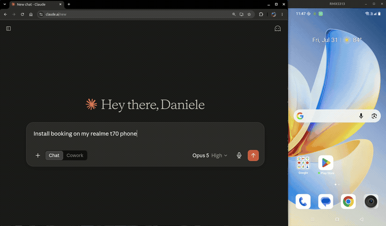386x226 pixels.
Task: Tap the phone back navigation button
Action: (x=361, y=220)
